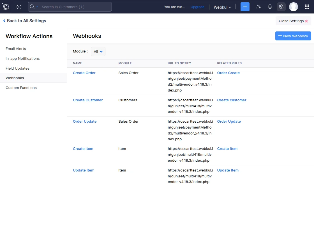This screenshot has width=314, height=247.
Task: Click the New Webhook button
Action: coord(293,36)
